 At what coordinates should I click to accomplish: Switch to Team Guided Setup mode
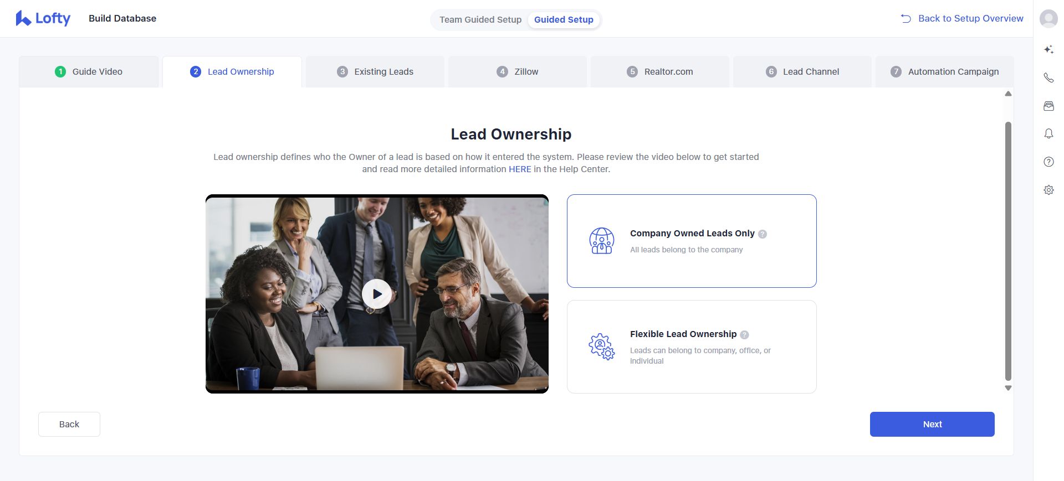click(x=480, y=20)
